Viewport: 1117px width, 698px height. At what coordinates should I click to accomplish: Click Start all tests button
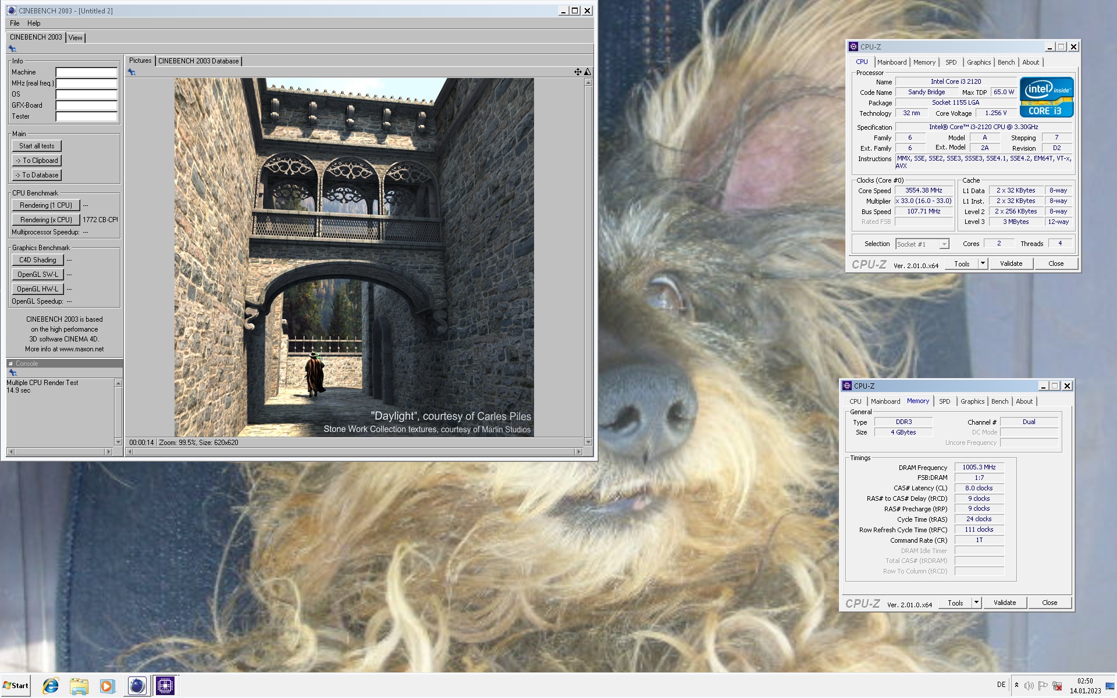[x=37, y=146]
